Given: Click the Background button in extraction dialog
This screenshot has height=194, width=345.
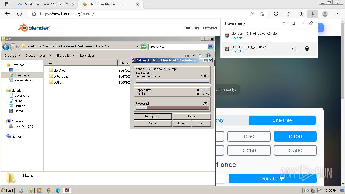Looking at the screenshot, I should coord(153,116).
